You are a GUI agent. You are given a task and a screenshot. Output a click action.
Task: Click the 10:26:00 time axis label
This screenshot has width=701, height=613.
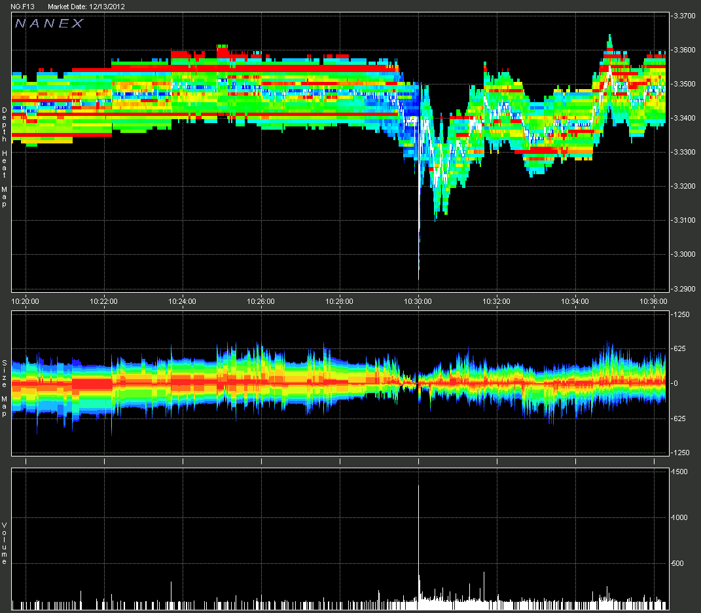(261, 301)
